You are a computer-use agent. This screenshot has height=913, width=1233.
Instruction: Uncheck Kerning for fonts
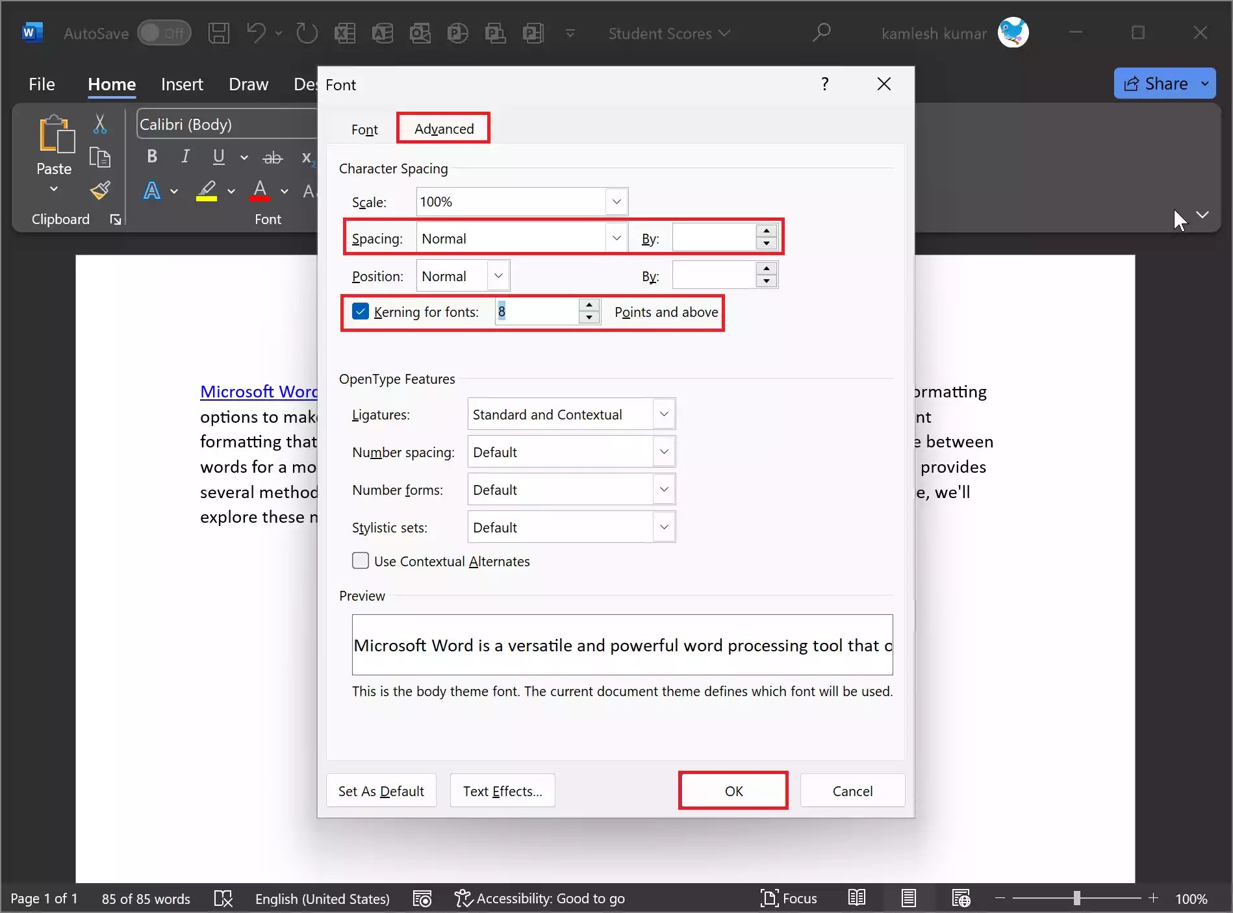pos(361,312)
